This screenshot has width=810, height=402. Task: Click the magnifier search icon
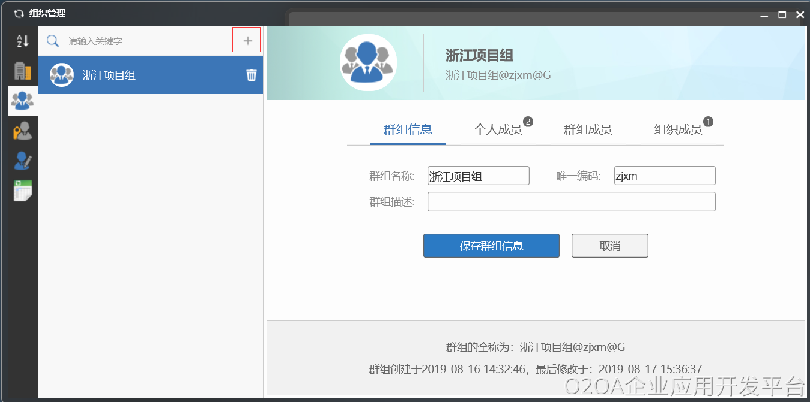(53, 41)
